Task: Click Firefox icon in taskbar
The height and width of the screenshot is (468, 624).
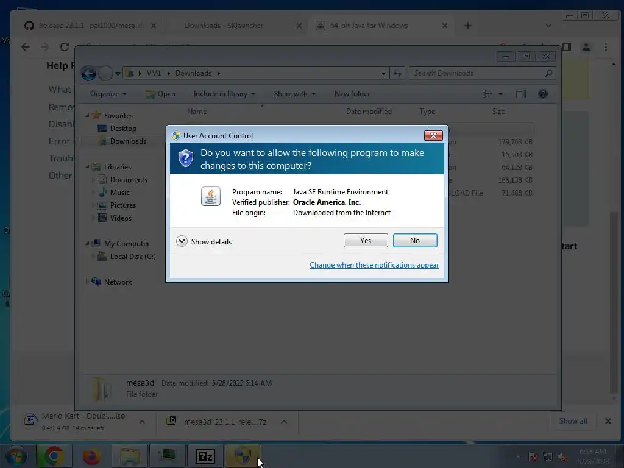Action: click(x=91, y=456)
